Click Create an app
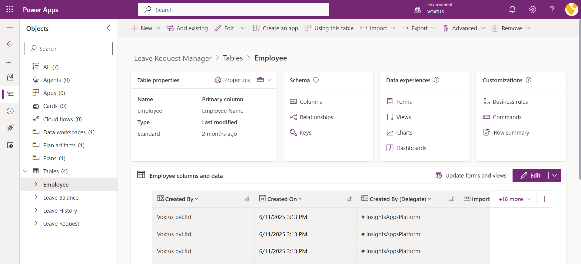The height and width of the screenshot is (264, 581). pos(275,28)
